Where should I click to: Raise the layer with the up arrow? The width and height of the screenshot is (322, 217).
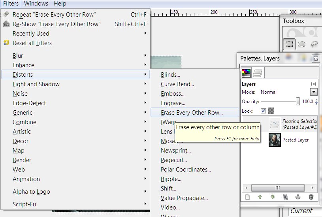260,197
